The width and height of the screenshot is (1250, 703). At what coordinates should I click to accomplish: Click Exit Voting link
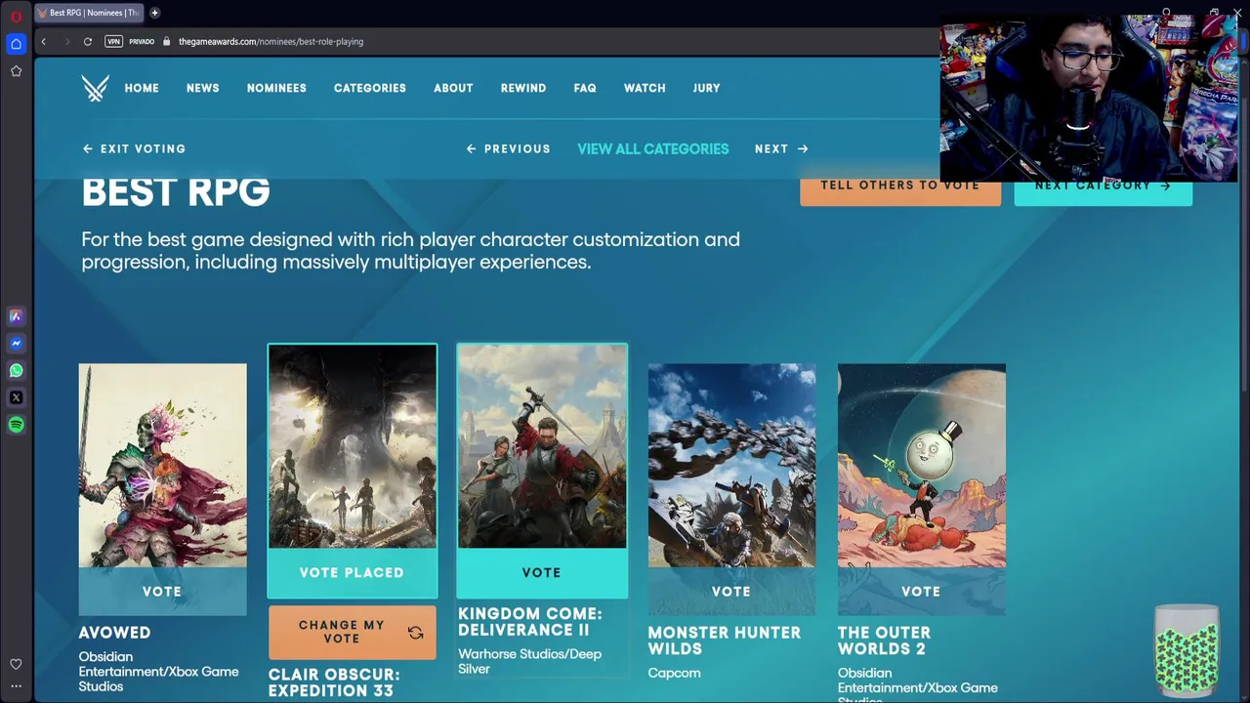click(134, 148)
